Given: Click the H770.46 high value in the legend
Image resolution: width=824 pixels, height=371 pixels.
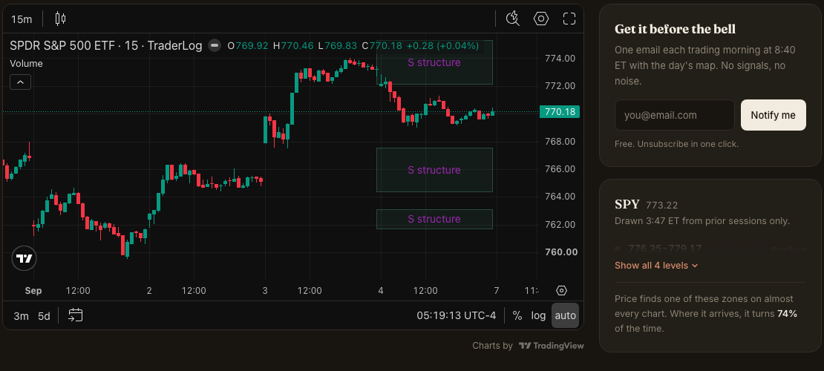Looking at the screenshot, I should (293, 46).
